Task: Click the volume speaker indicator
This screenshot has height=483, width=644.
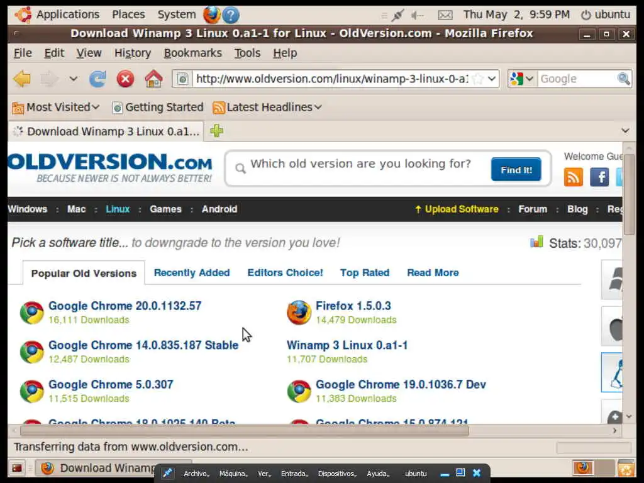Action: pos(418,16)
